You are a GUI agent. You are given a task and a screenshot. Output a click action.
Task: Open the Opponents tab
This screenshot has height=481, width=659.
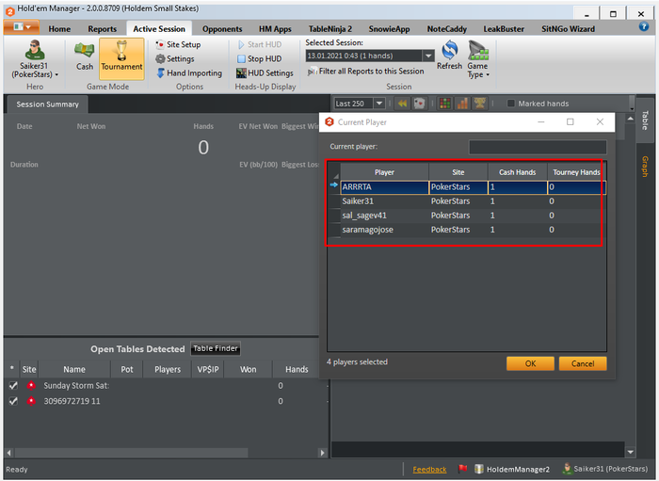pyautogui.click(x=222, y=29)
